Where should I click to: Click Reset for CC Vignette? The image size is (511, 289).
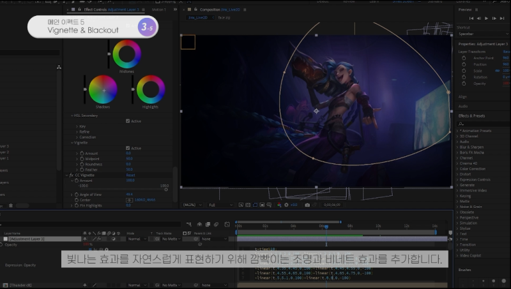[x=130, y=175]
